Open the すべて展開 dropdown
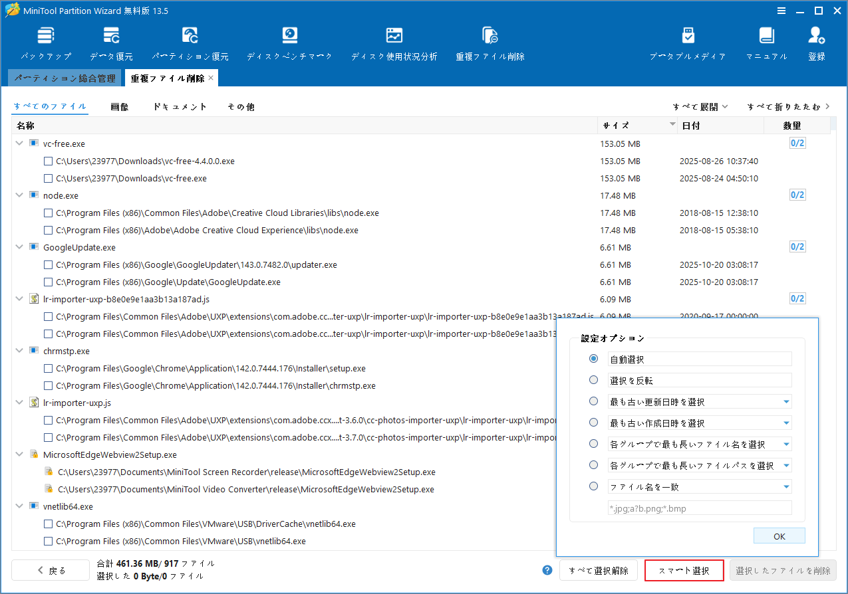 coord(700,106)
